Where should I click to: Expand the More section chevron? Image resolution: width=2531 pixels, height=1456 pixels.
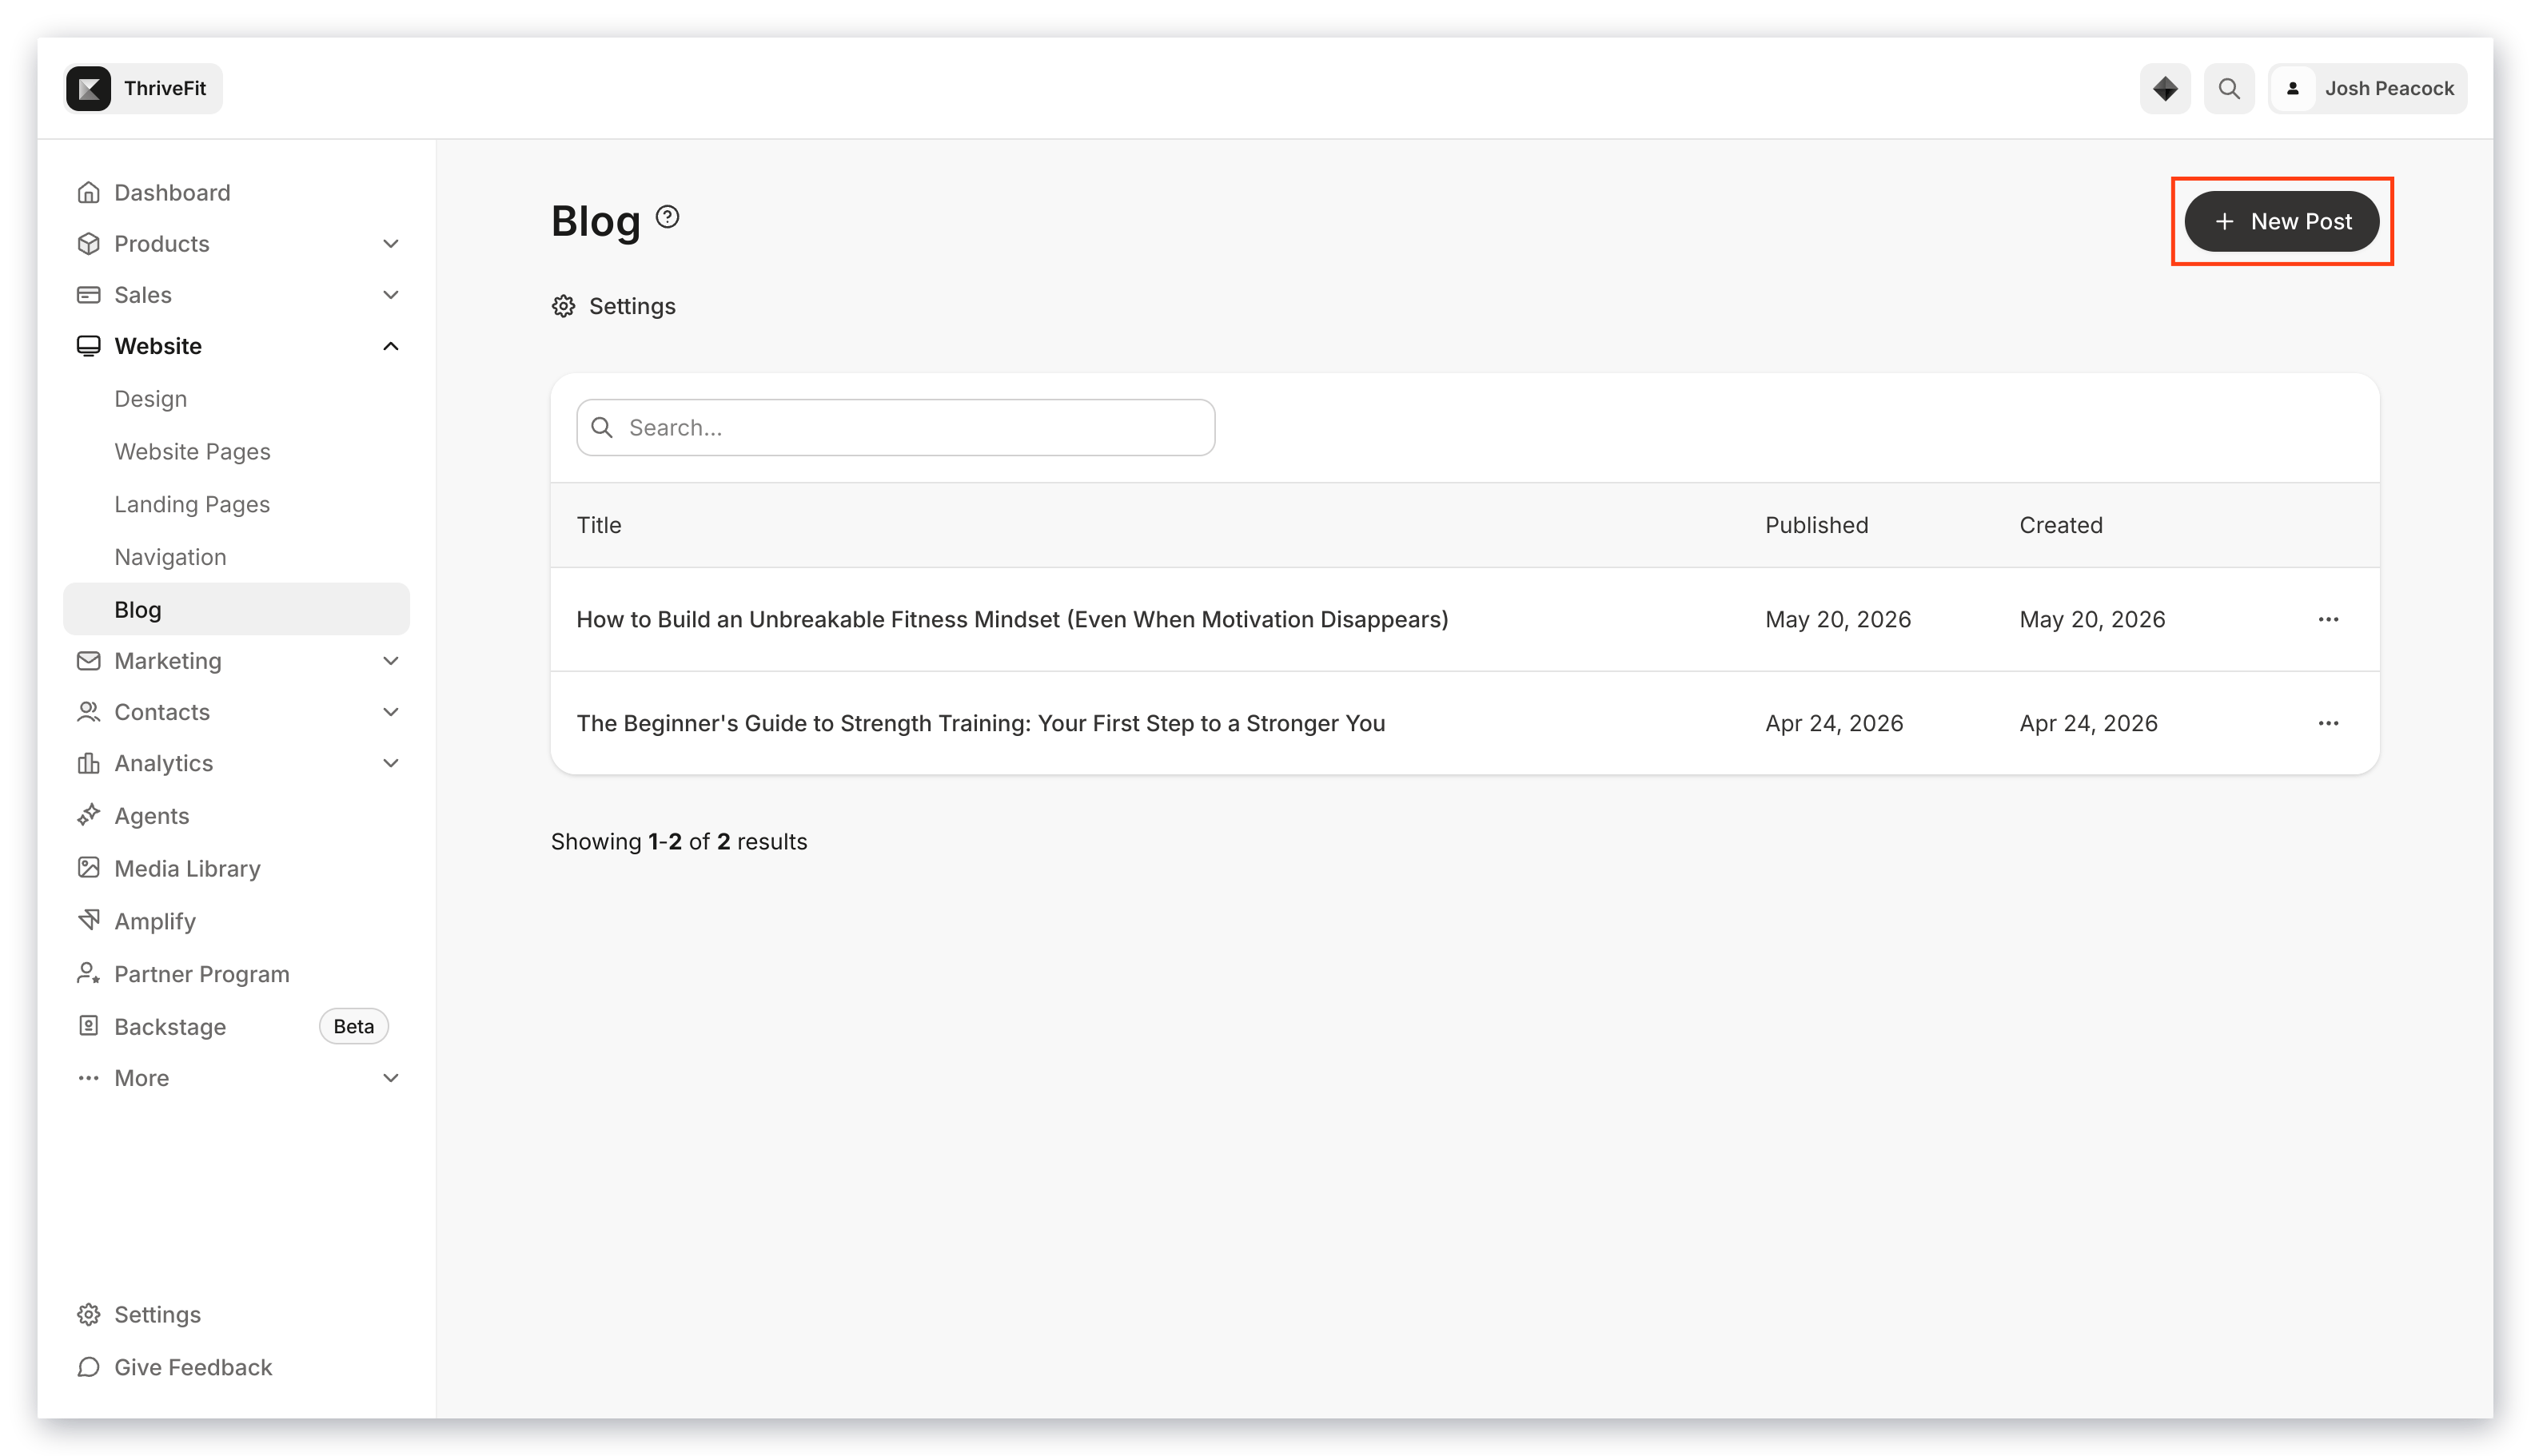point(390,1078)
